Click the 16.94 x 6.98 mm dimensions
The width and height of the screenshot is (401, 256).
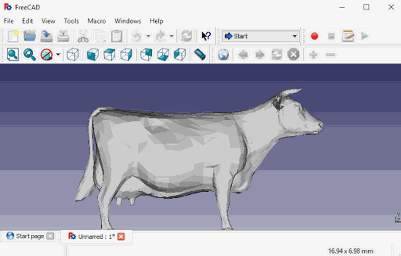[x=351, y=251]
